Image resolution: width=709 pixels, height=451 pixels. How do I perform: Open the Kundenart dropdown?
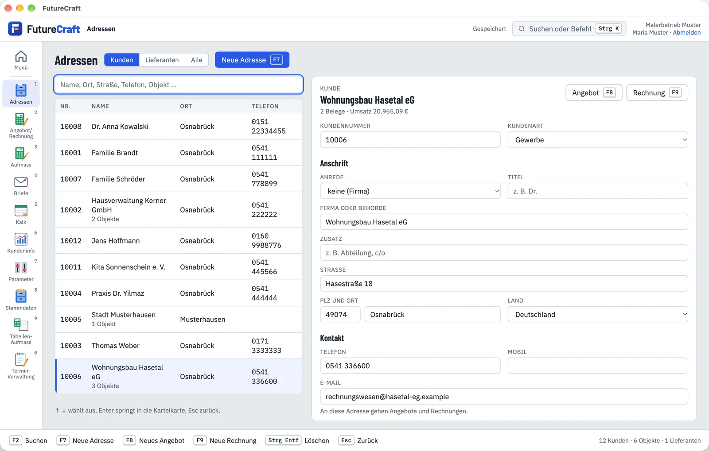click(598, 140)
